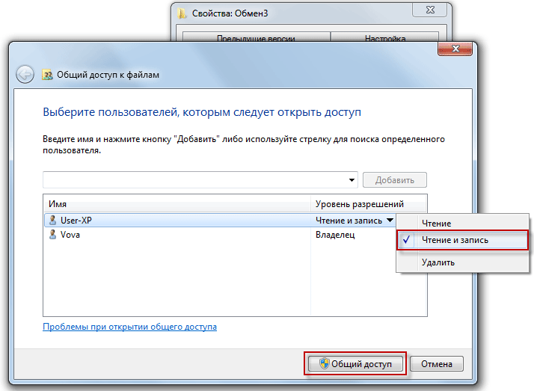Click the Уровень разрешений column header
This screenshot has height=391, width=534.
pyautogui.click(x=369, y=204)
